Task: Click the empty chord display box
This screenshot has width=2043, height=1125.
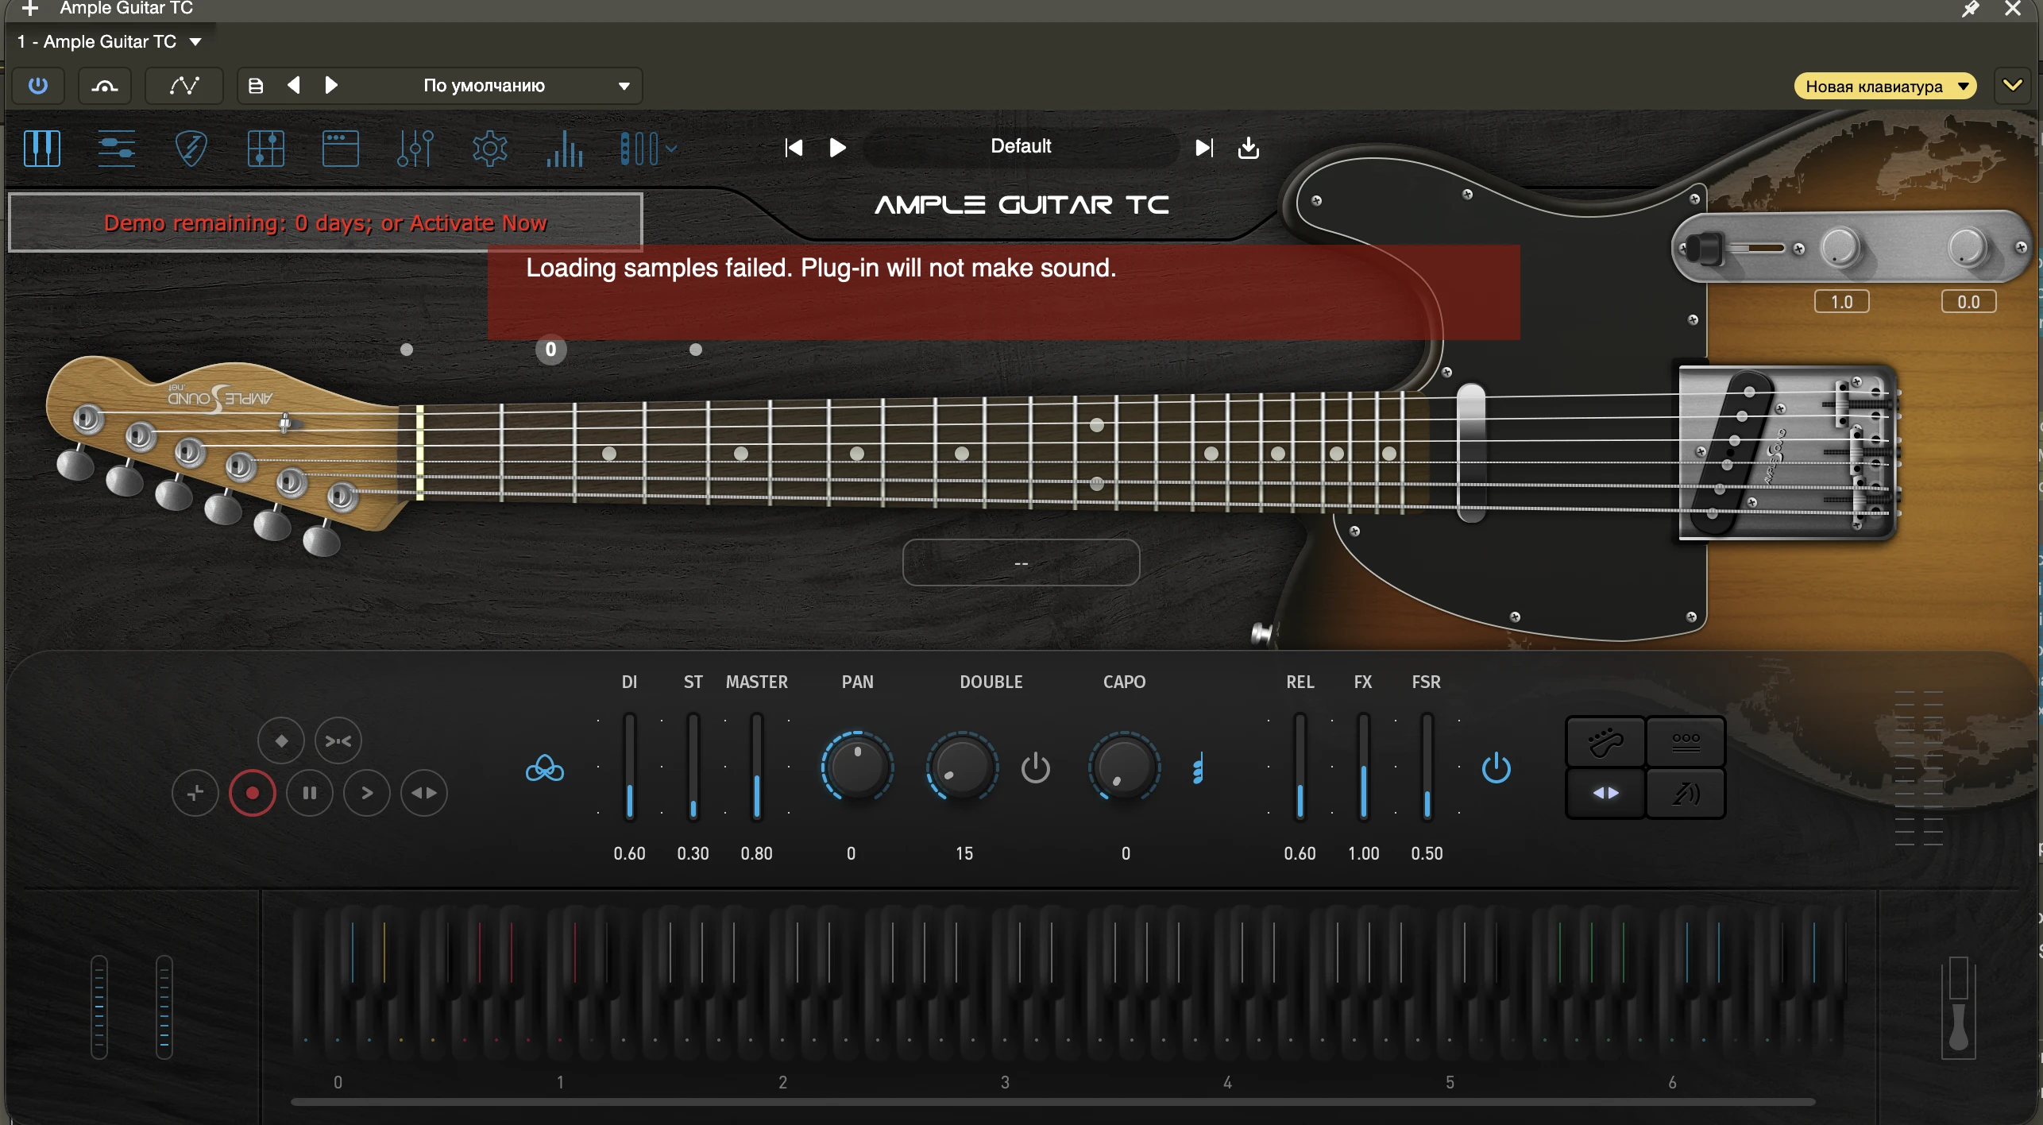Action: click(x=1021, y=562)
